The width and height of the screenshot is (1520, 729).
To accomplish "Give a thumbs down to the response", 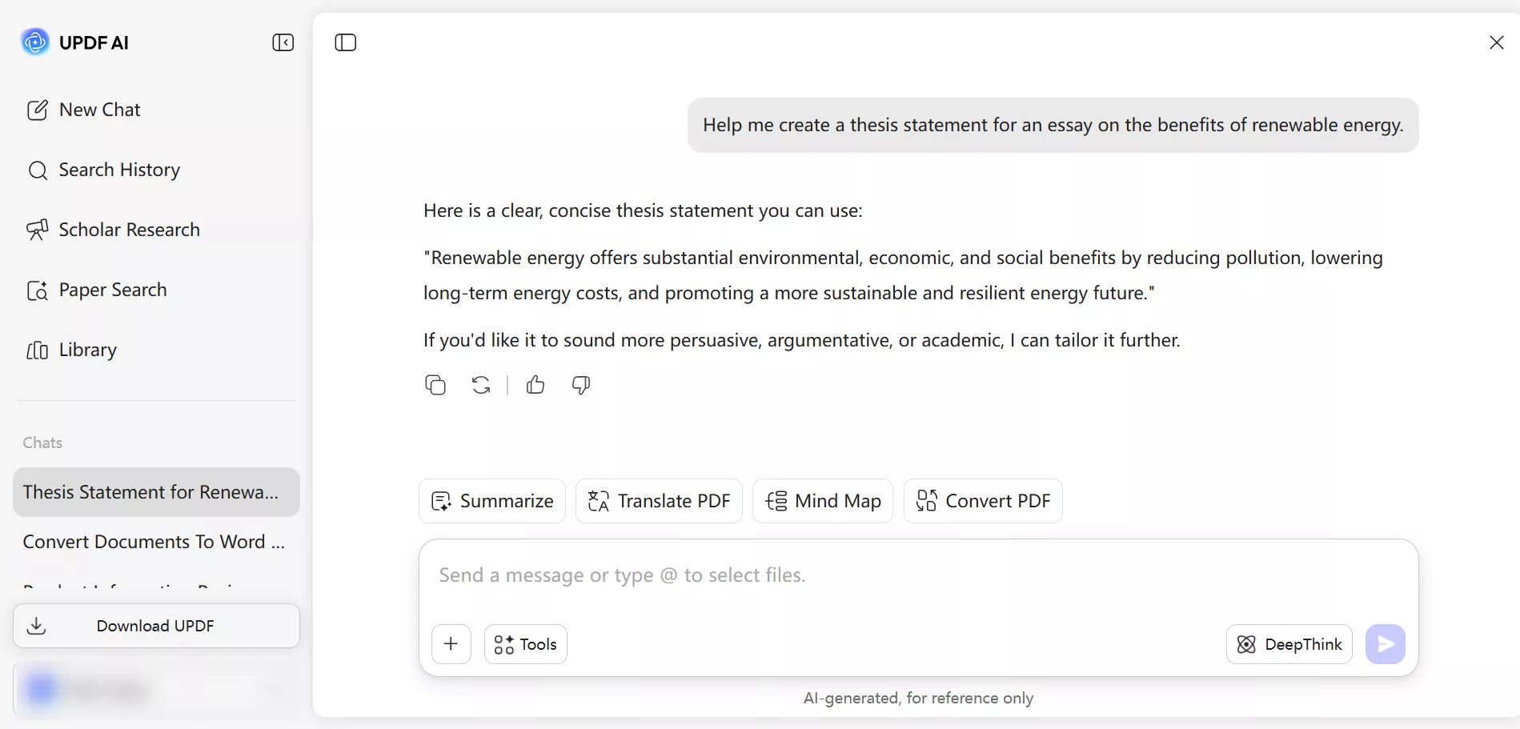I will tap(580, 385).
